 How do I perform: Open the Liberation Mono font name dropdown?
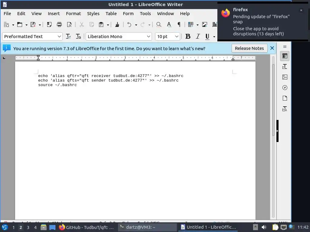[x=148, y=37]
